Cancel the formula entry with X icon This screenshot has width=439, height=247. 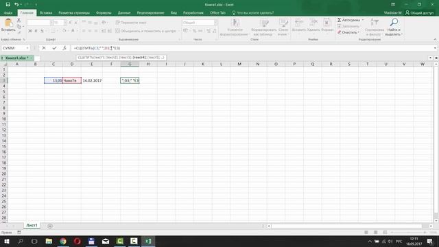(x=44, y=48)
